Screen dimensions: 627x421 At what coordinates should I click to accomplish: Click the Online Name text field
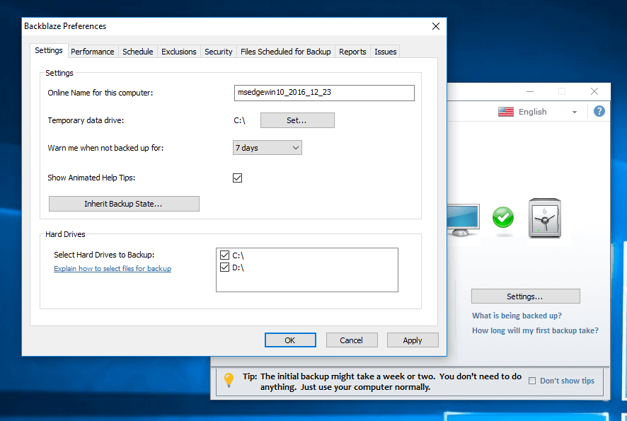point(324,93)
